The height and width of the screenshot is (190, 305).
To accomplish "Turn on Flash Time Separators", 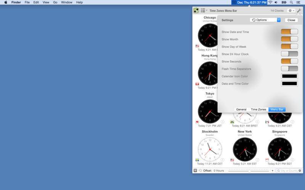I will click(x=289, y=69).
